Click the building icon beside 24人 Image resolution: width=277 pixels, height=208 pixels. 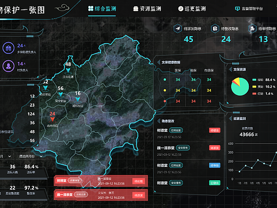pos(9,48)
